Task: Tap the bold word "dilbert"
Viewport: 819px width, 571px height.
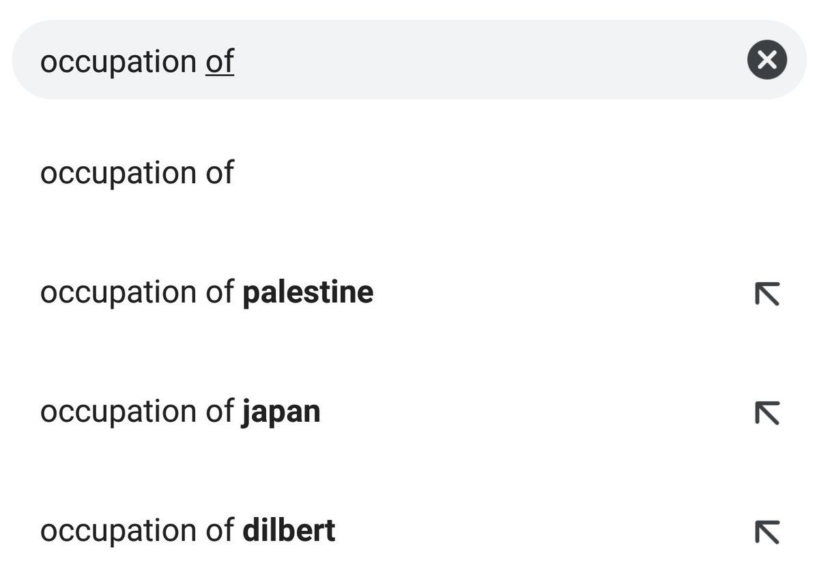Action: point(289,531)
